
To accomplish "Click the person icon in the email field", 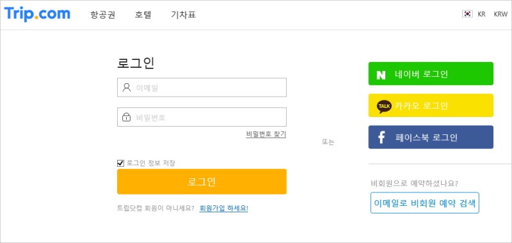I will (x=126, y=88).
